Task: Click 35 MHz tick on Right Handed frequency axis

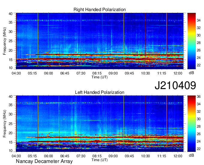Action: tap(10, 22)
